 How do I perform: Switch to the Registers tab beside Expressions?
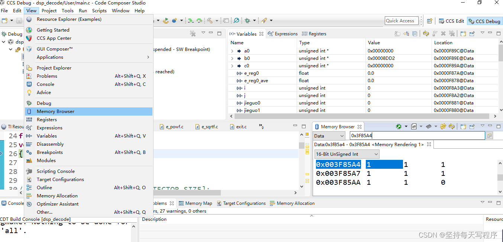coord(314,34)
